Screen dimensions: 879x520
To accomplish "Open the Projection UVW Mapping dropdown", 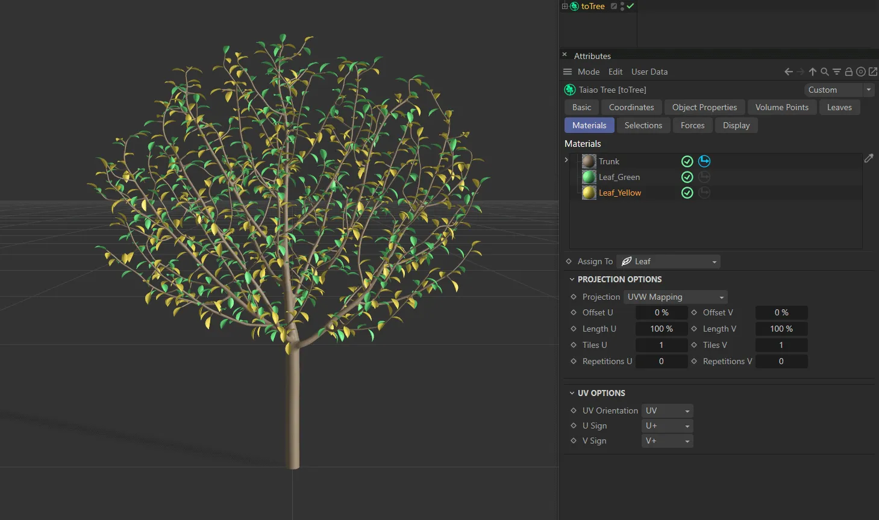I will [x=675, y=297].
